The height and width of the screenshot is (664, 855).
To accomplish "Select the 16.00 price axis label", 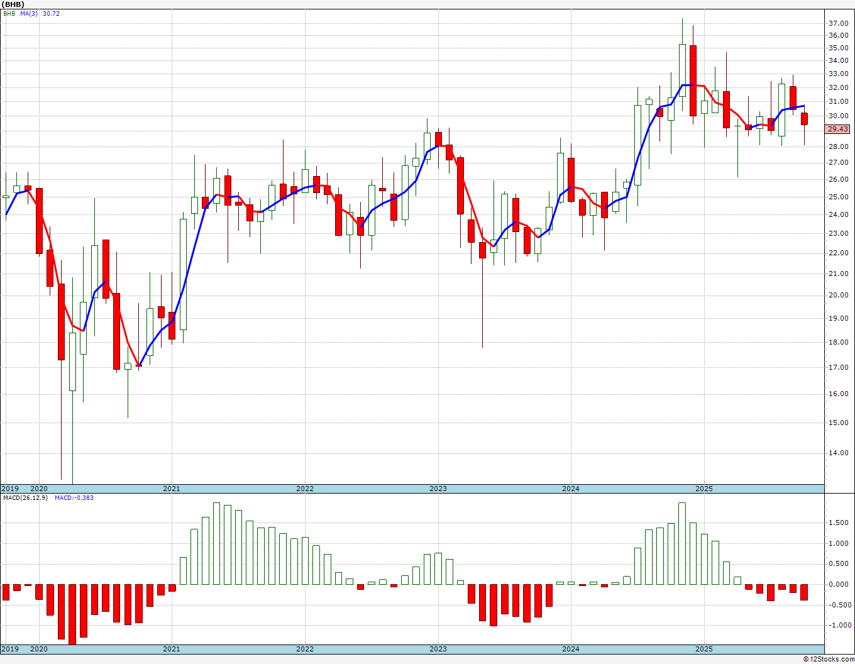I will (x=838, y=394).
